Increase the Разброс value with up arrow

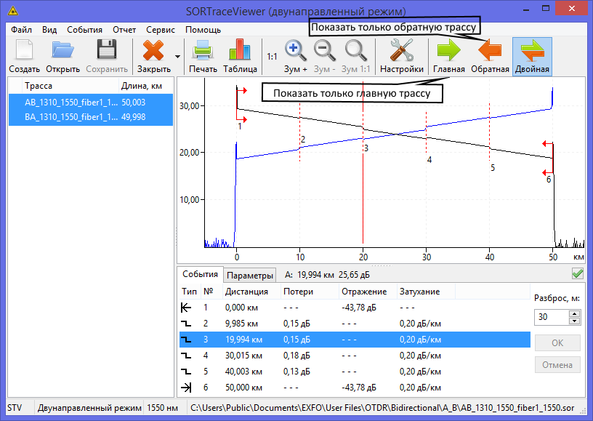coord(575,313)
